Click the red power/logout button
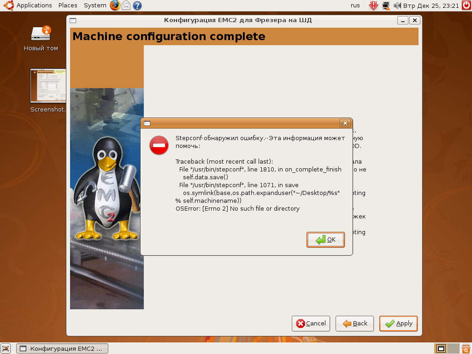472x354 pixels. pos(466,6)
